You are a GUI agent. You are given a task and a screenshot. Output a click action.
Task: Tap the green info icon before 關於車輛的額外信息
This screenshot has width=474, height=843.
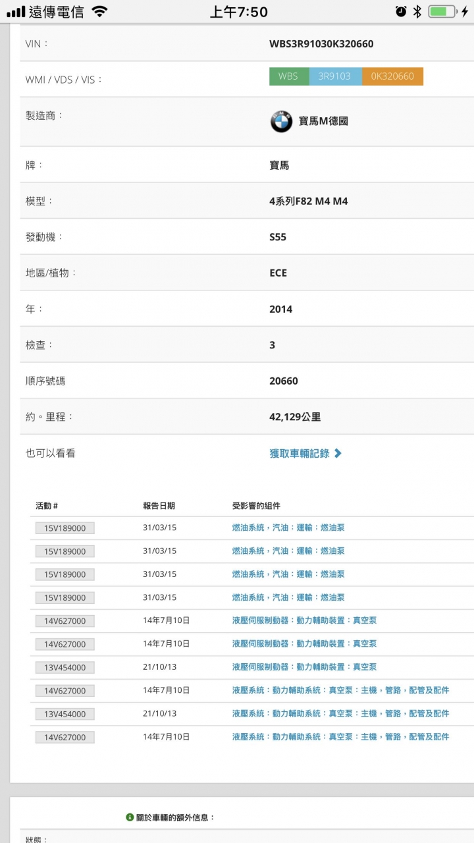click(x=130, y=817)
